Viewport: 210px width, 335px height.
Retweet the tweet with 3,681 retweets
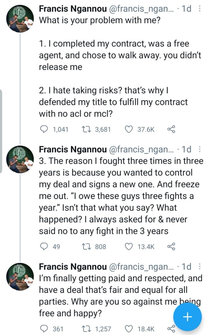tap(86, 130)
